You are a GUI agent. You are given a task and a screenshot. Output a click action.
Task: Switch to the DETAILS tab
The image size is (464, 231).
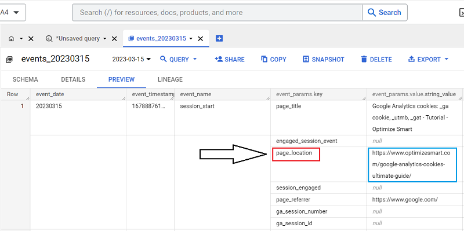73,79
